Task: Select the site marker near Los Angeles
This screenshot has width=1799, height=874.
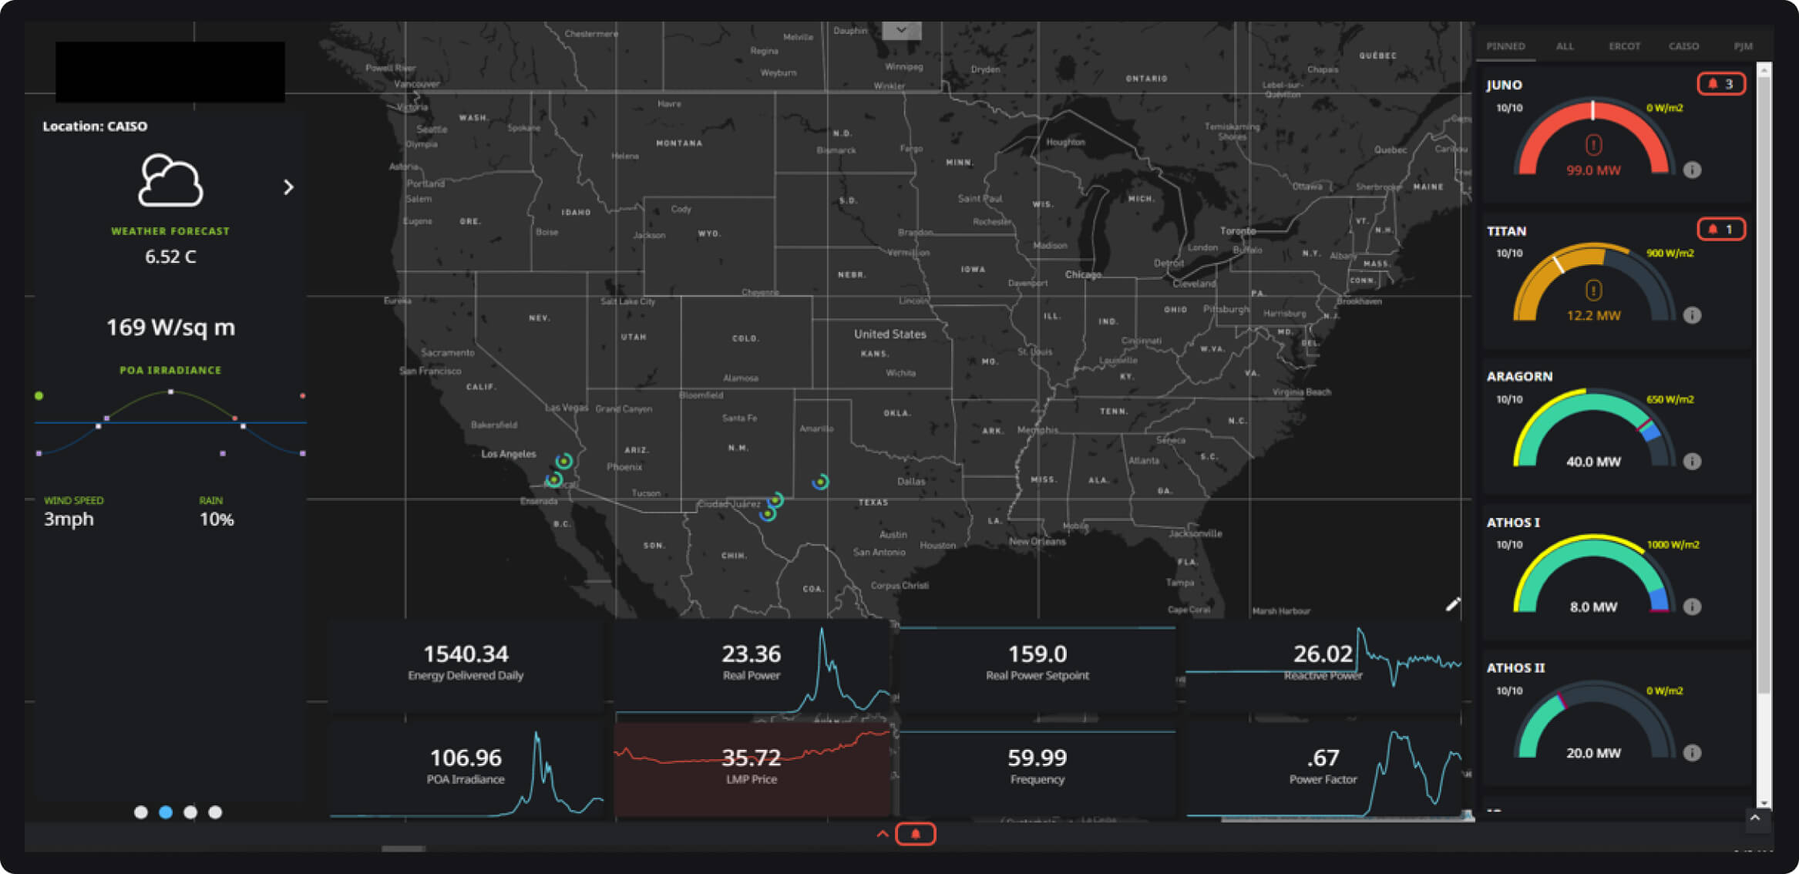Action: (563, 462)
